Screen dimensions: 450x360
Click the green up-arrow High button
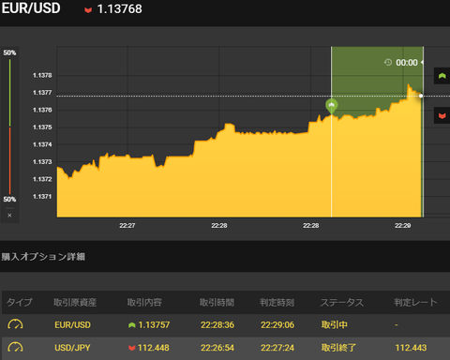[x=442, y=76]
